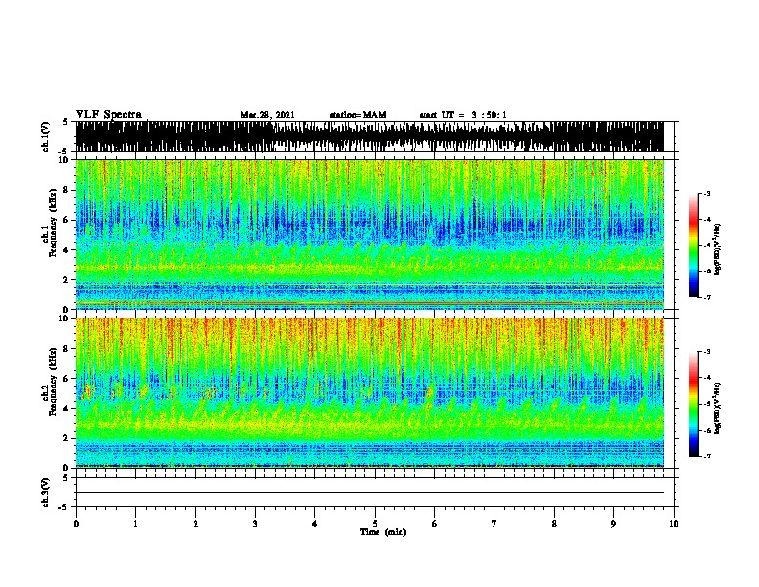Click the ch.1 spectrogram panel

tap(370, 234)
